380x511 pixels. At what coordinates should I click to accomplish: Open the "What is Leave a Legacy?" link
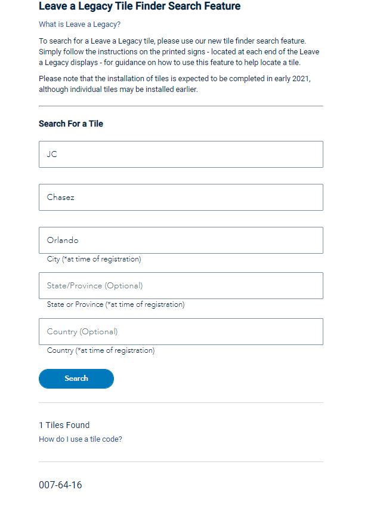click(79, 24)
